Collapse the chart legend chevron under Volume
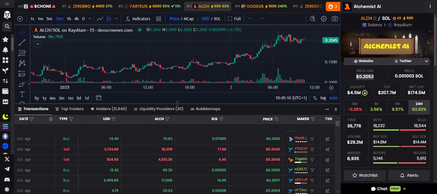Screen dimensions: 437x194 [x=38, y=44]
